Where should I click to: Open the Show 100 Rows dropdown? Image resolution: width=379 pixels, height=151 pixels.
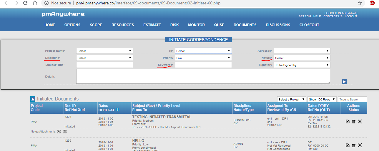(x=322, y=99)
